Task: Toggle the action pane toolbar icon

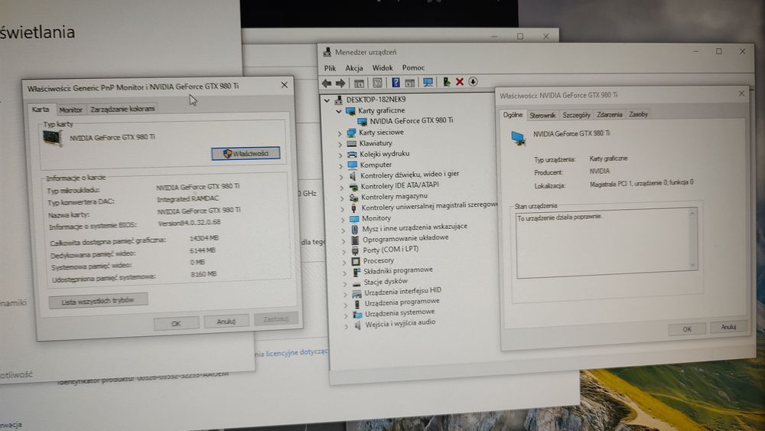Action: tap(410, 83)
